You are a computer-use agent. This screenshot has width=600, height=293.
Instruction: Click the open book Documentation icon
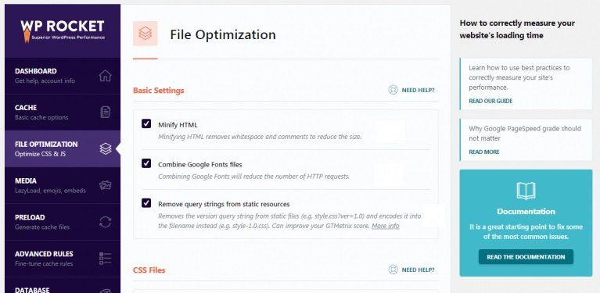526,191
